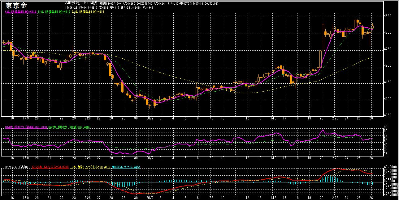This screenshot has width=399, height=200.
Task: Click the -10.0000 label on the MACD axis
Action: [x=391, y=184]
